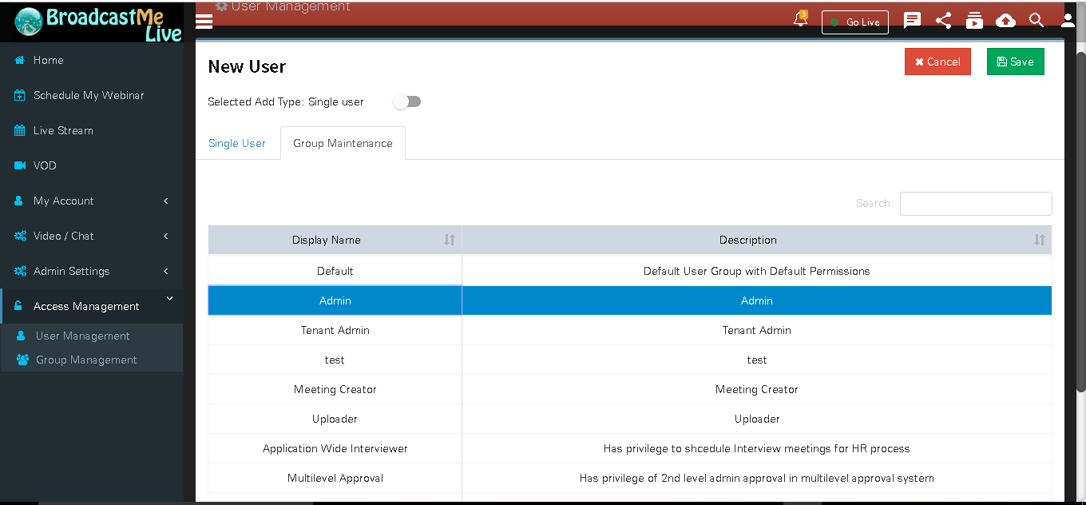Click the BroadcastMe Live logo
Image resolution: width=1086 pixels, height=505 pixels.
97,22
